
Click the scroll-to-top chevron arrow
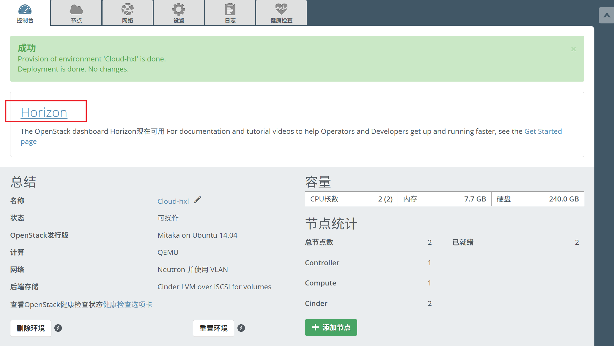point(607,15)
